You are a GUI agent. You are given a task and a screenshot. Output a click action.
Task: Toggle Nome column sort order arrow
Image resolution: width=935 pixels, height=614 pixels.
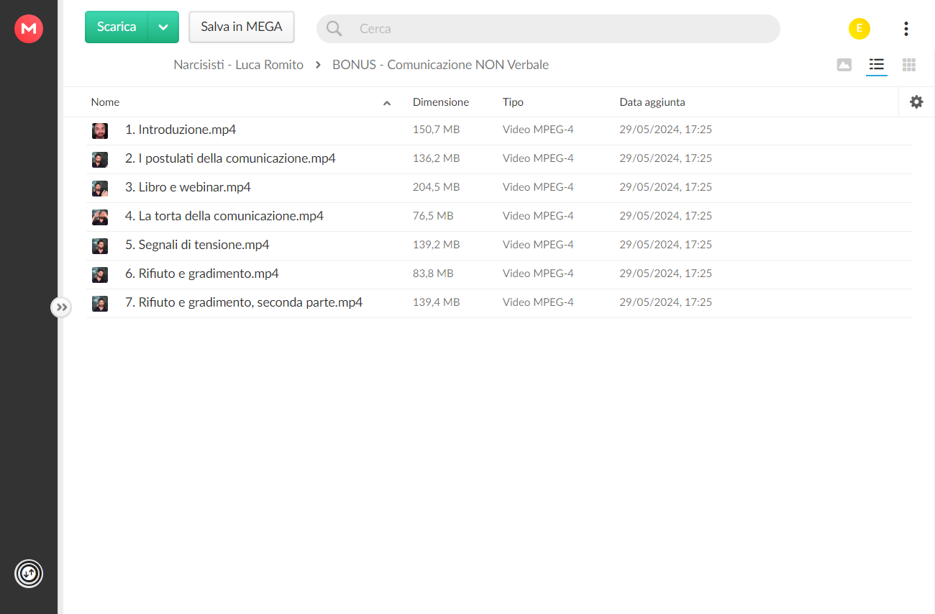pyautogui.click(x=387, y=103)
